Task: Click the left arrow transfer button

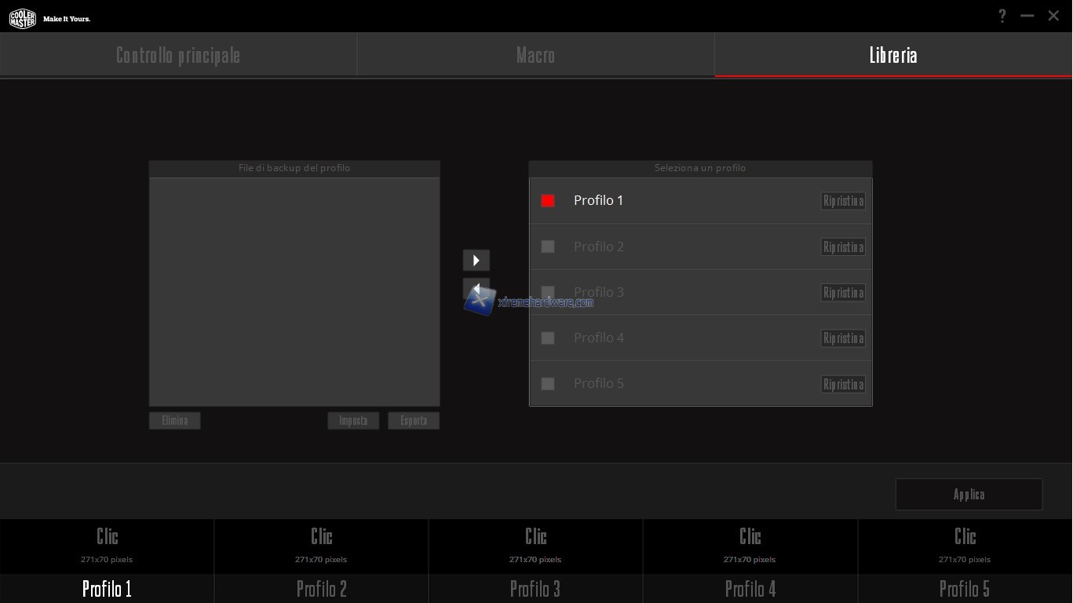Action: coord(476,287)
